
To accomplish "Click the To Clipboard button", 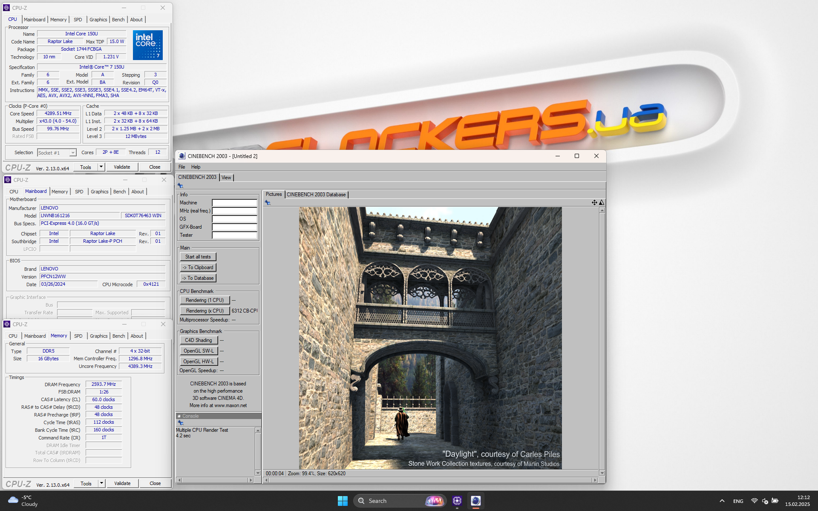I will tap(198, 267).
